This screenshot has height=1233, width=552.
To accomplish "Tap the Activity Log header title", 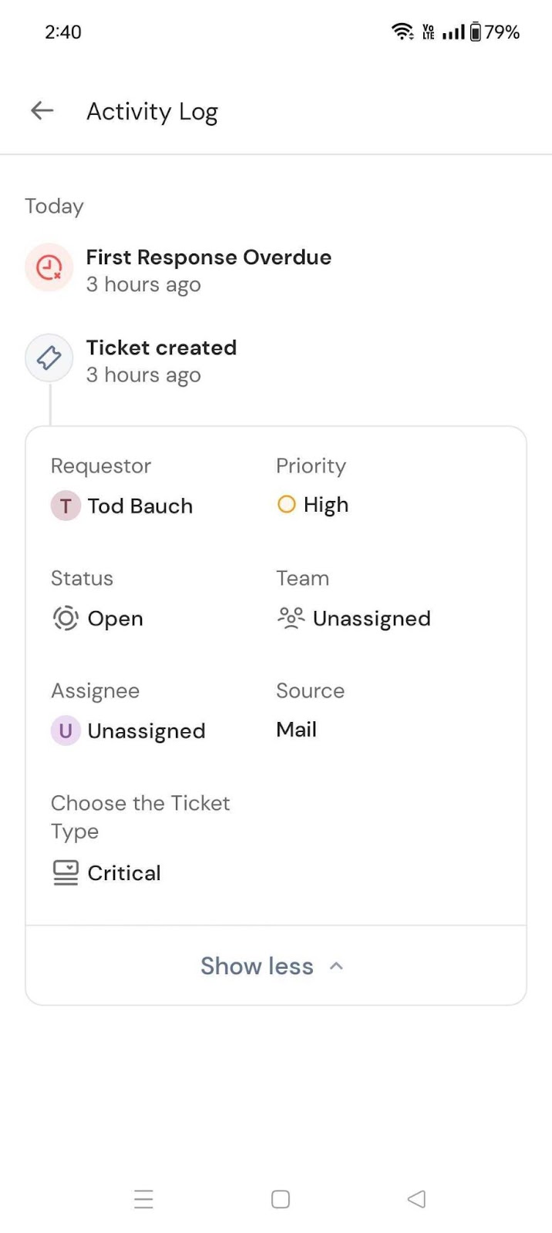I will point(152,112).
